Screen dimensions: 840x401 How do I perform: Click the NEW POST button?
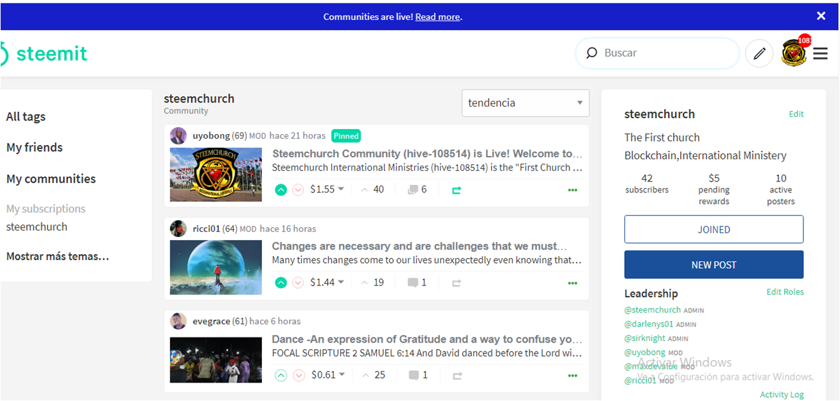713,264
